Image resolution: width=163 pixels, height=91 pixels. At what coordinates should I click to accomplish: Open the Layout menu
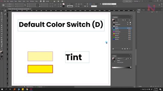(x=12, y=1)
